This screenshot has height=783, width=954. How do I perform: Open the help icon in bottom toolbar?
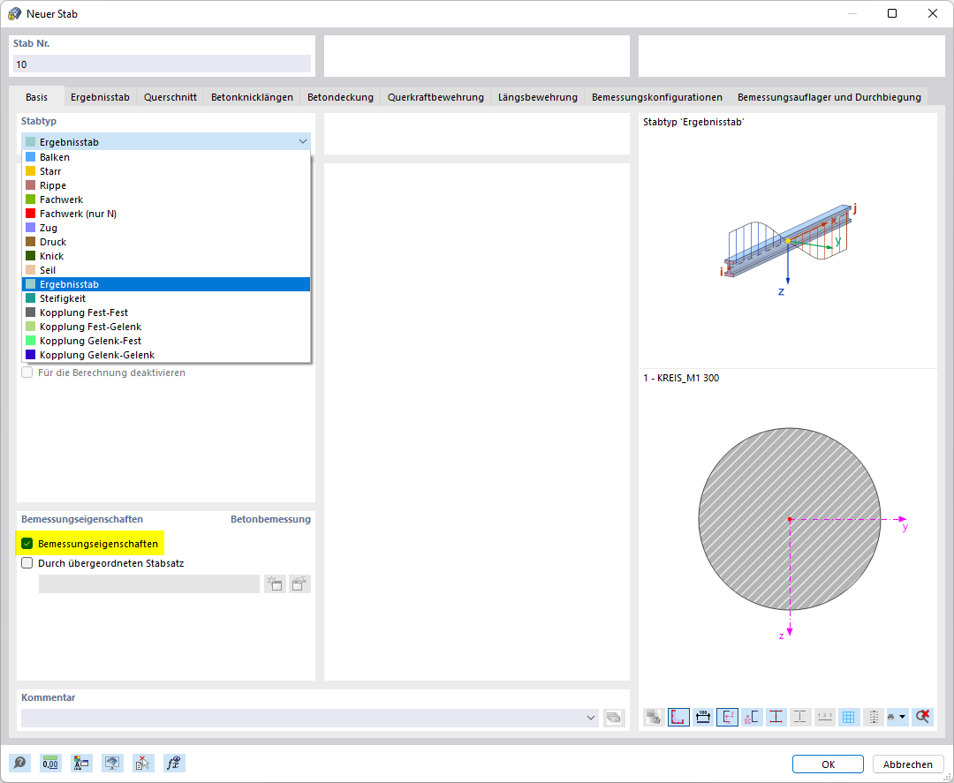20,763
